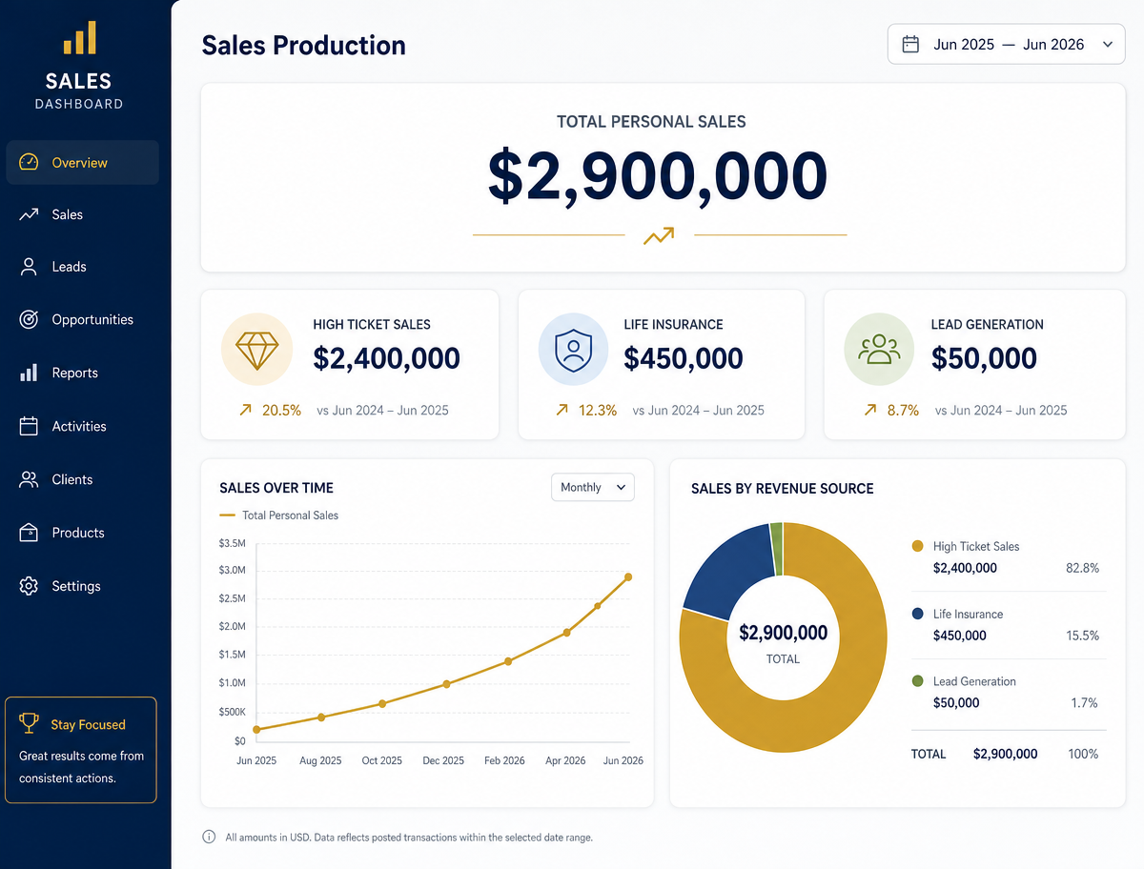
Task: Click the 100% value in the TOTAL row
Action: [1083, 754]
